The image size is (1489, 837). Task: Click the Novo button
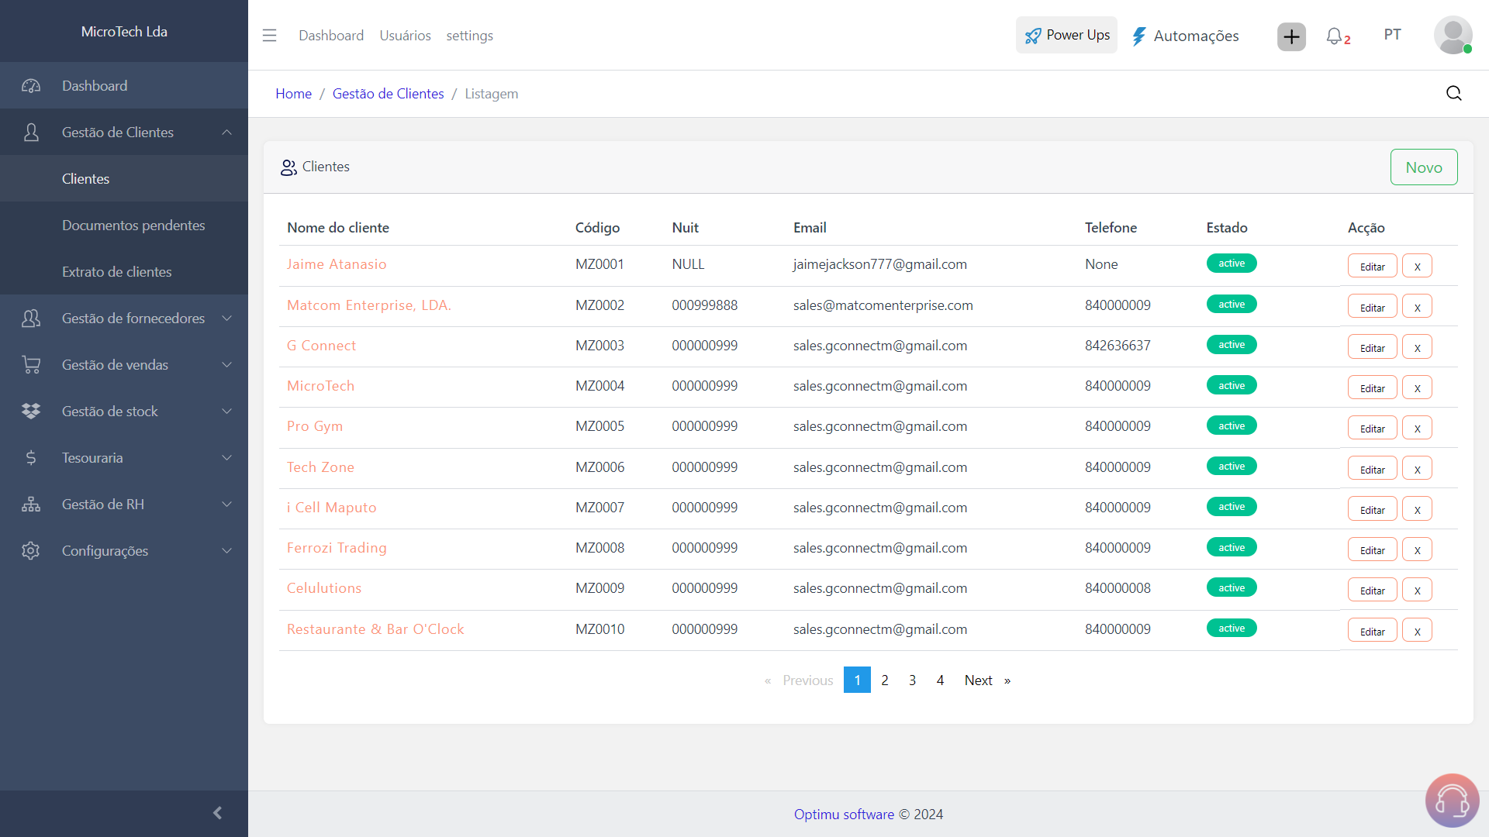(x=1424, y=167)
